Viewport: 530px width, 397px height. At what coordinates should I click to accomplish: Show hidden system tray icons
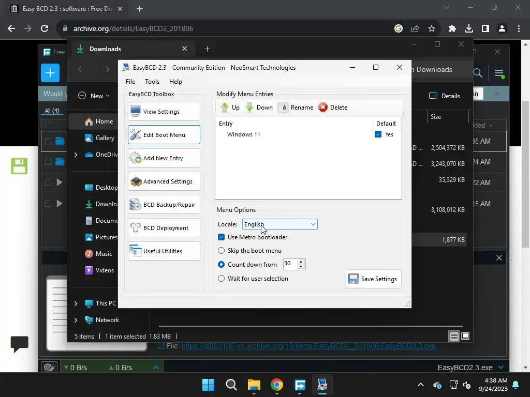pos(421,385)
